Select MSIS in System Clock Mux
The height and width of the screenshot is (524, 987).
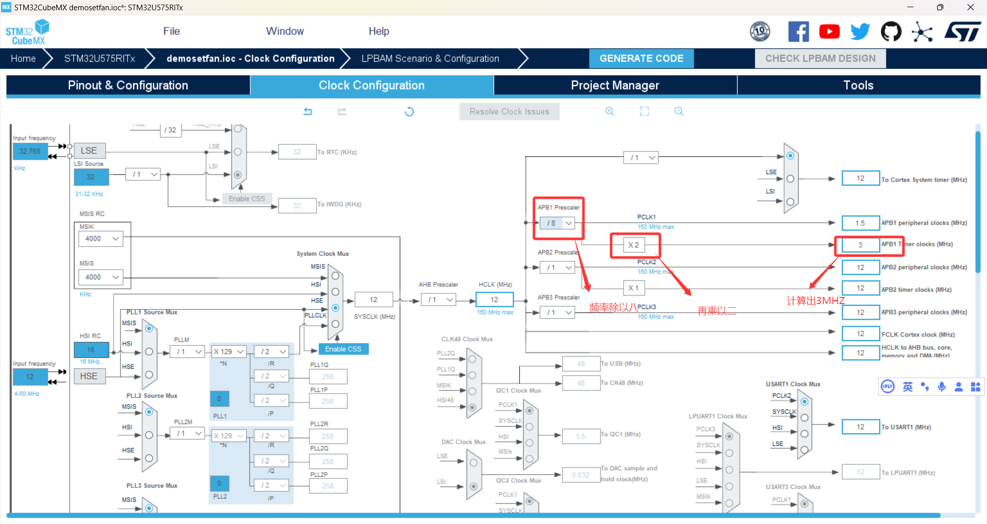[x=335, y=276]
